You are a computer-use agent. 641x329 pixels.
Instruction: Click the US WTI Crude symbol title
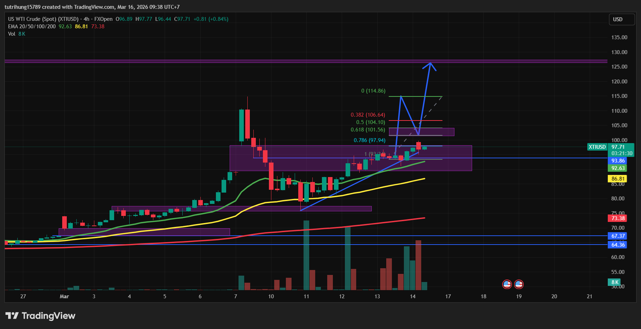click(43, 19)
